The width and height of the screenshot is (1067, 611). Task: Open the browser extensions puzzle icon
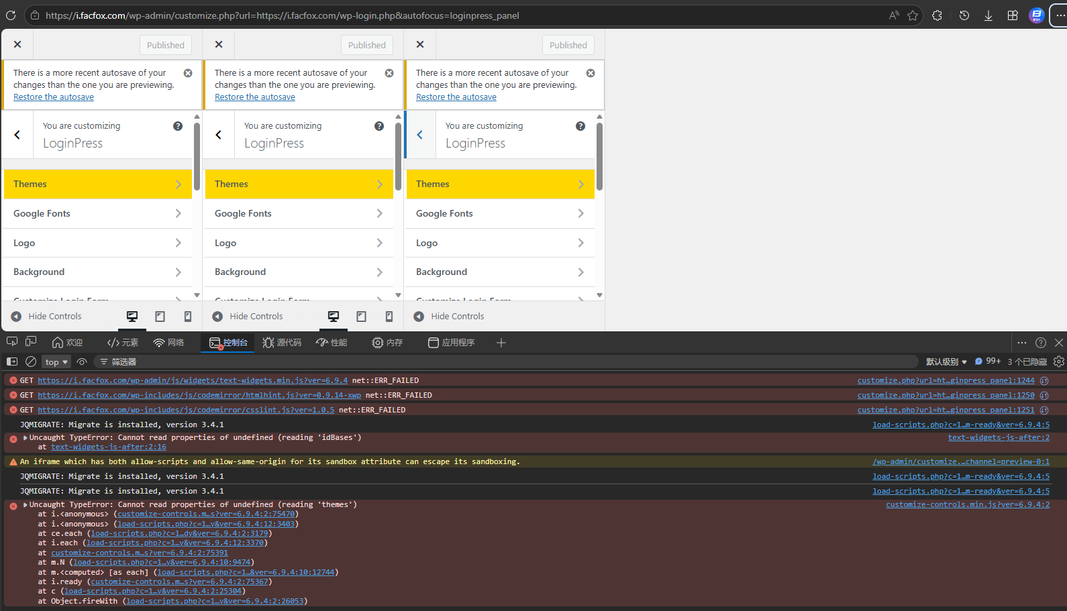[937, 15]
